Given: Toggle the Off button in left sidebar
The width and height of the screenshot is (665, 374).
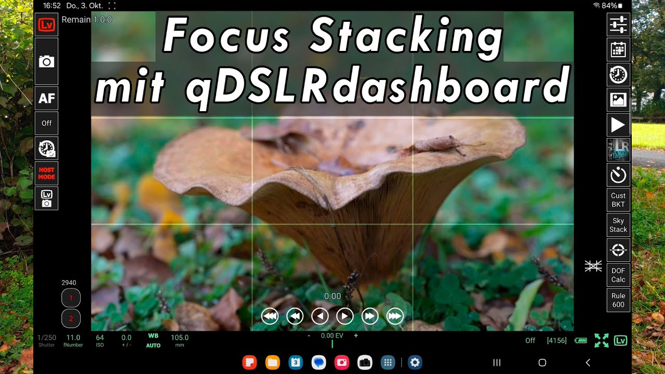Looking at the screenshot, I should [46, 123].
